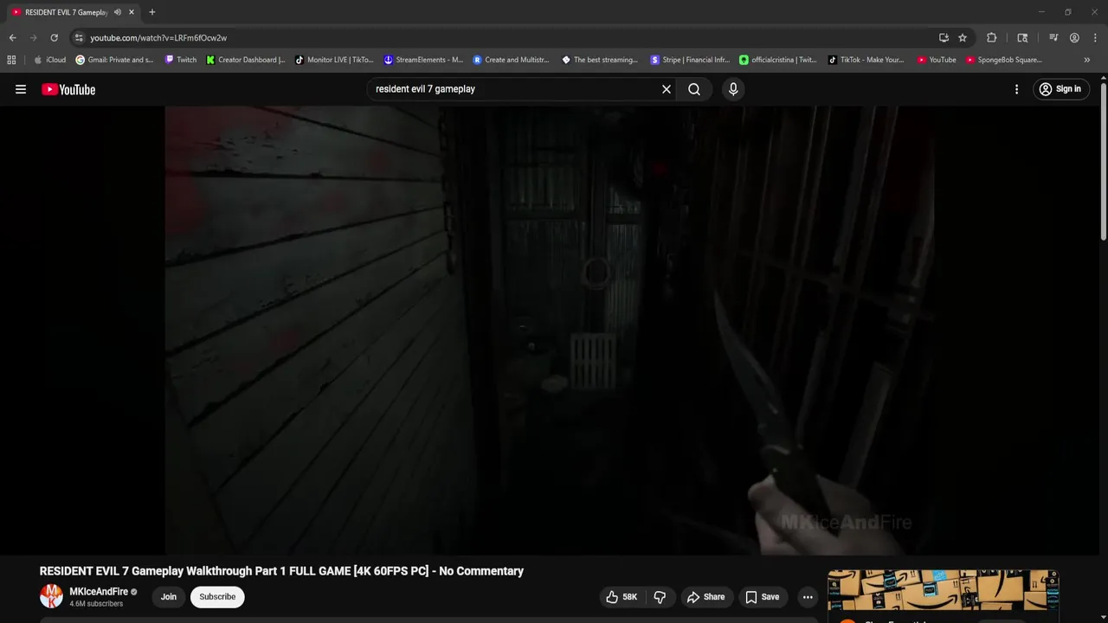The height and width of the screenshot is (623, 1108).
Task: Open the YouTube bookmark
Action: 937,60
